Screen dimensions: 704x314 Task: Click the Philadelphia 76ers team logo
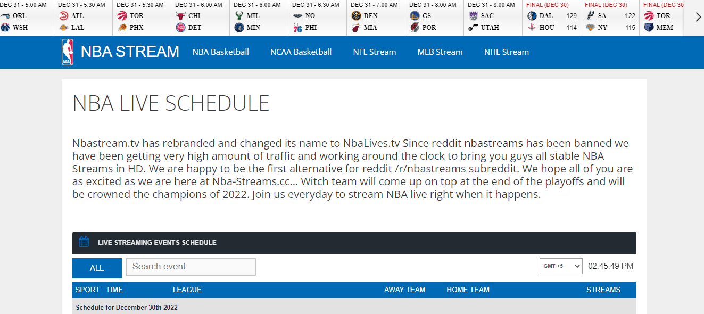tap(297, 28)
